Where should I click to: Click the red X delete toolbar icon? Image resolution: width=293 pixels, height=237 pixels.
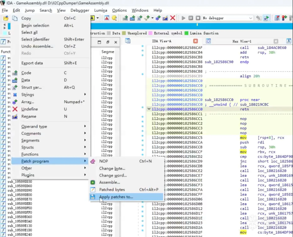[x=173, y=18]
